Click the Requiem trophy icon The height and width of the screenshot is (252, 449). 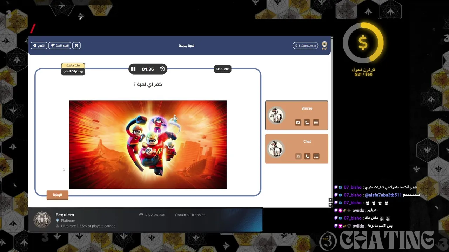(42, 220)
